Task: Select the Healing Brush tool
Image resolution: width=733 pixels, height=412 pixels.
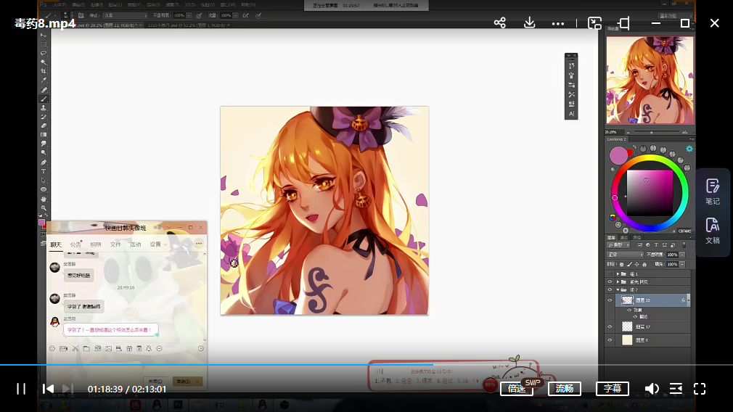Action: tap(44, 90)
